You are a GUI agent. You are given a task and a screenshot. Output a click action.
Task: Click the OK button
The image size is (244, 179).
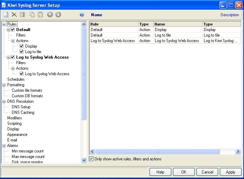click(184, 172)
